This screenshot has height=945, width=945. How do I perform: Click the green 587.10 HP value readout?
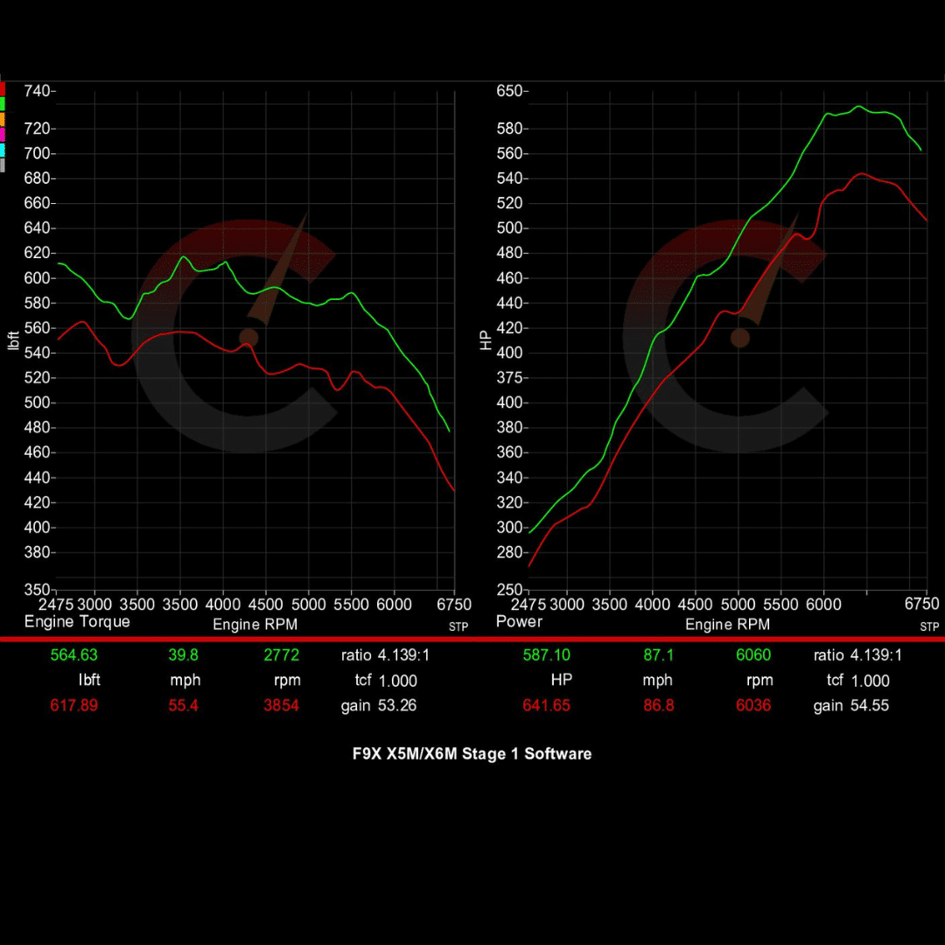546,654
